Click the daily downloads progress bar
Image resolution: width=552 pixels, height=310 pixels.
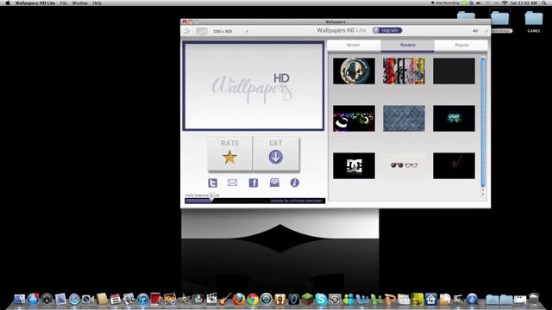pyautogui.click(x=255, y=201)
